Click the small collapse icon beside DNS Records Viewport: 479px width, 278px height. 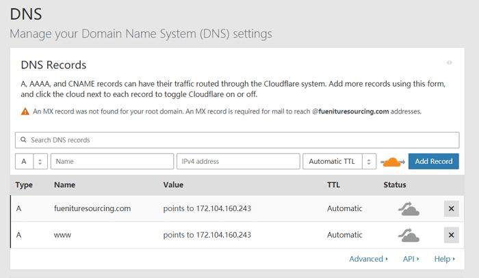point(450,63)
